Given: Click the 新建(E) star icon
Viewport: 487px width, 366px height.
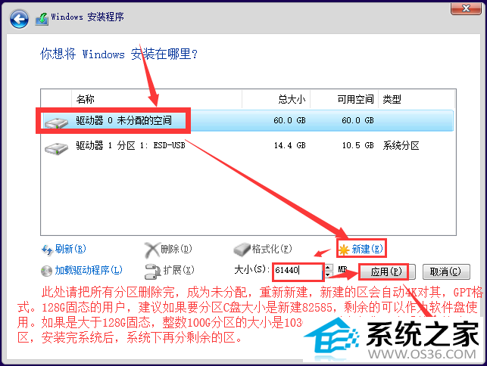Looking at the screenshot, I should coord(344,250).
